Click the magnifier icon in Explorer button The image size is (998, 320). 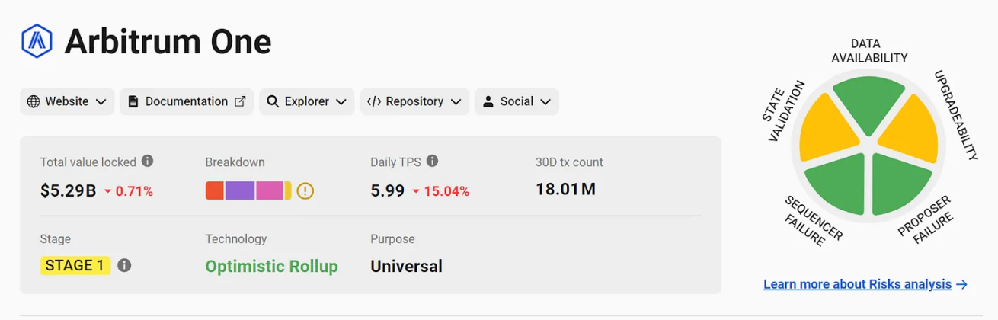pyautogui.click(x=273, y=101)
